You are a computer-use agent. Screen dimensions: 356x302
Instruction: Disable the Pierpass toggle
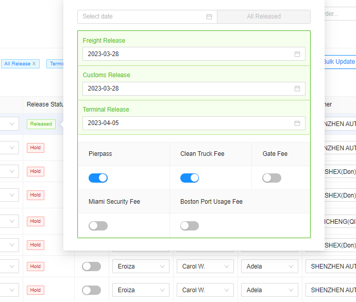[x=98, y=178]
